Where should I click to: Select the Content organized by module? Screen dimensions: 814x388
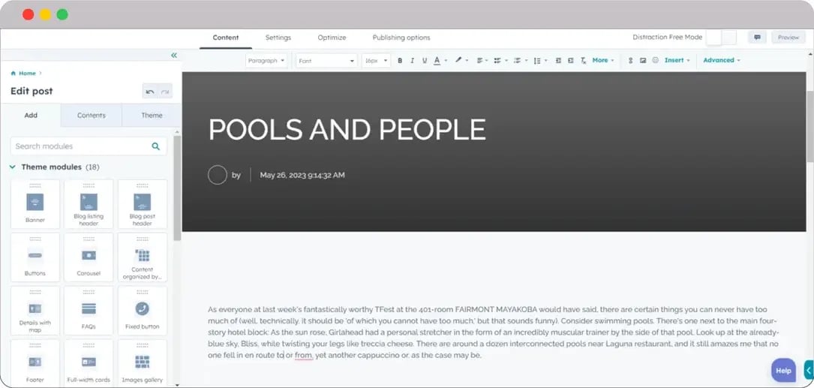pos(143,257)
